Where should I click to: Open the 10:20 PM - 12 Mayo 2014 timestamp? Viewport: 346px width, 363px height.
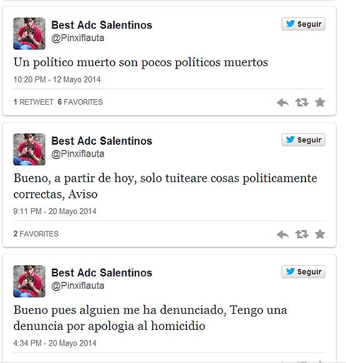[x=57, y=80]
